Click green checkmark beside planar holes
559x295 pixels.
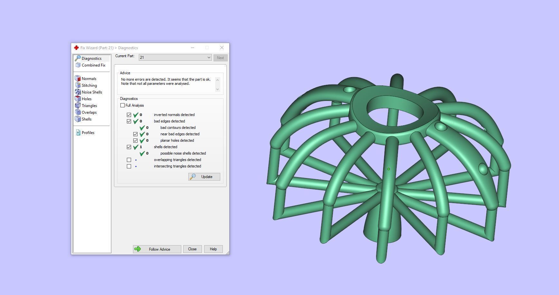click(142, 140)
